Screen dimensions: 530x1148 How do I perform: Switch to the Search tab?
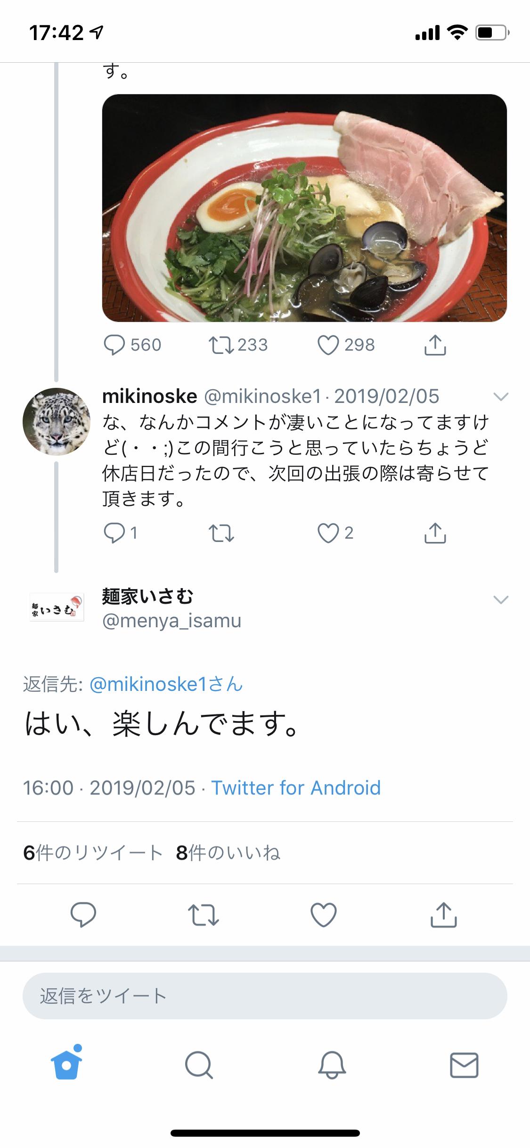click(199, 1065)
